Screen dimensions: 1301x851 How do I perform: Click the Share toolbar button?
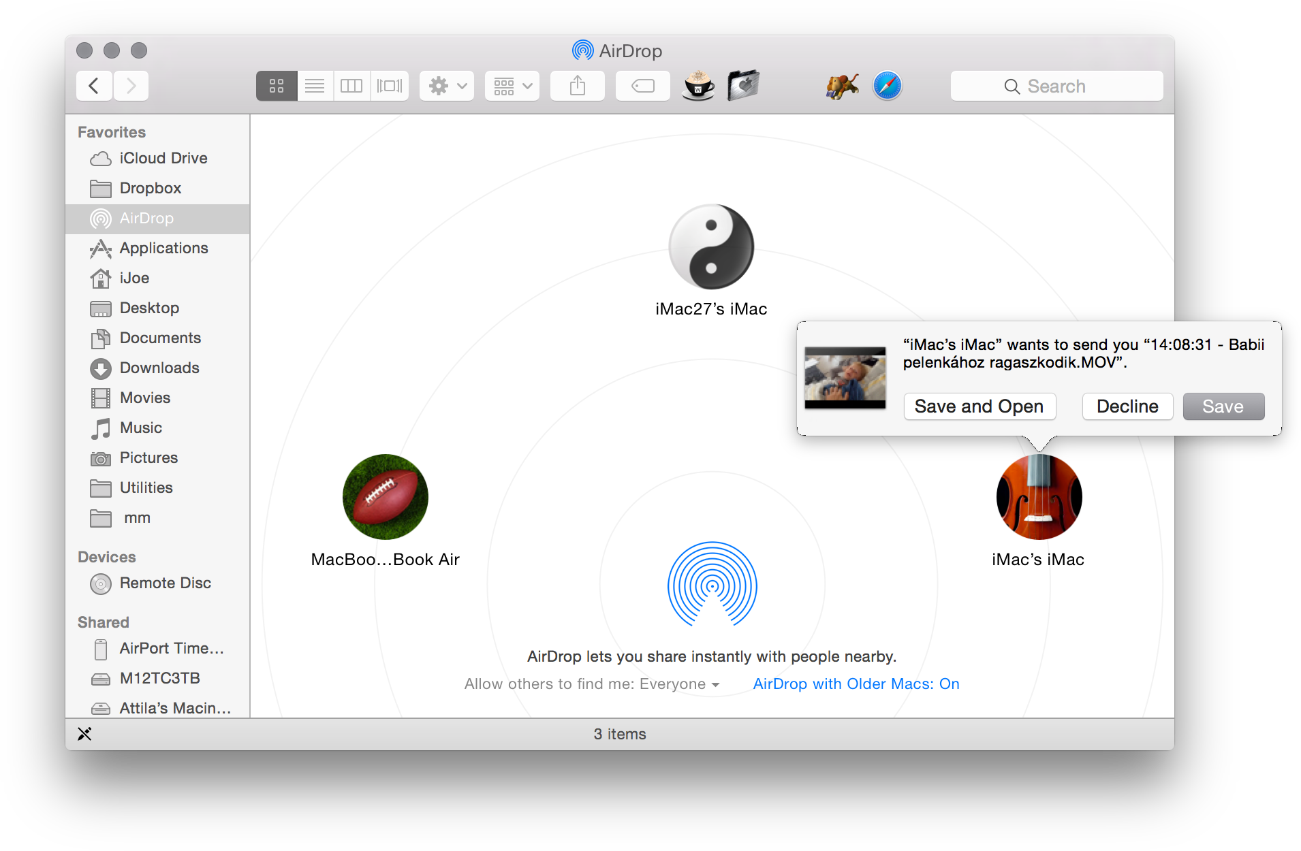pyautogui.click(x=578, y=86)
